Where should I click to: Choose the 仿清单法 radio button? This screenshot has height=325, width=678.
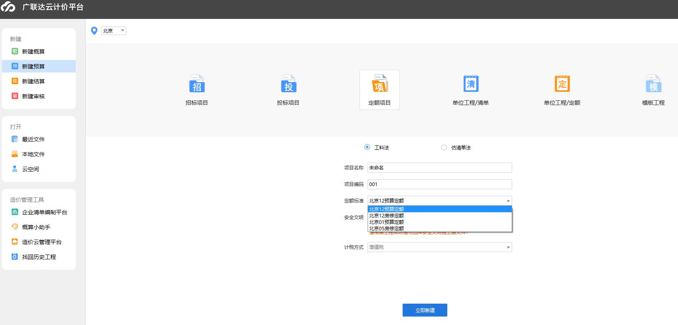coord(444,147)
